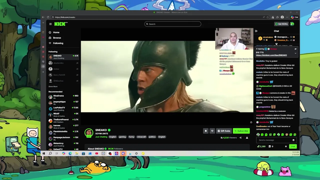Open browser profile icon
Screen dimensions: 320x180
[x=282, y=17]
